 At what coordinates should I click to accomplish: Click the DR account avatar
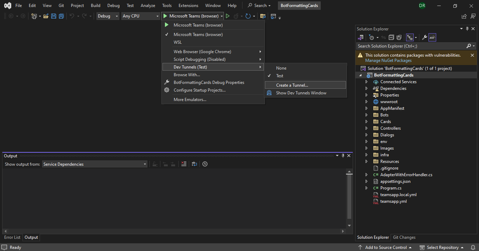click(422, 6)
